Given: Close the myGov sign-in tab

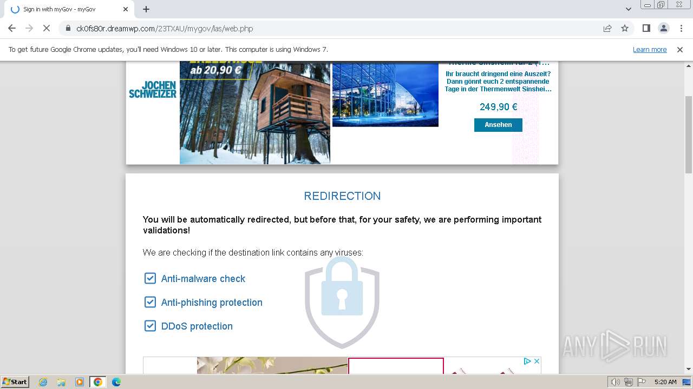Looking at the screenshot, I should (x=126, y=9).
